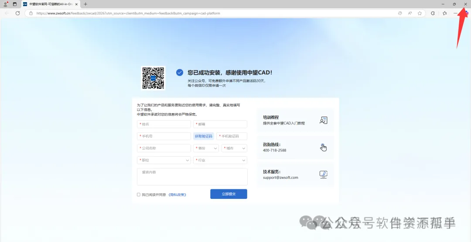Minimize the browser window
Viewport: 471px width, 242px height.
coord(443,4)
